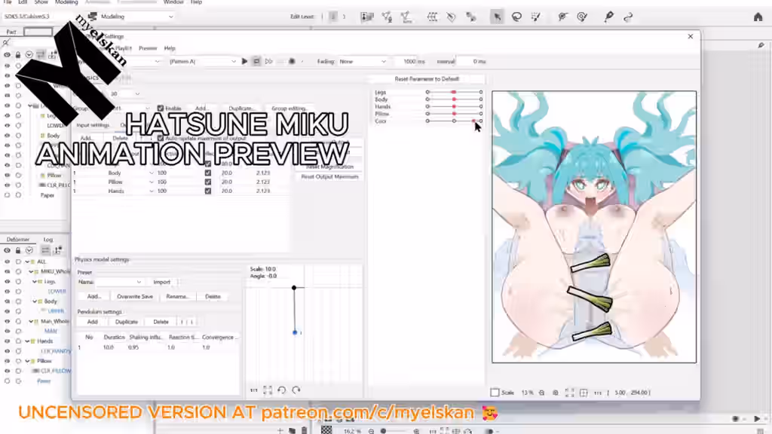Click the play icon at bottom right of main window
772x434 pixels.
click(757, 419)
